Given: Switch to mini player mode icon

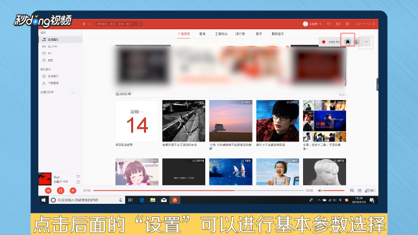Looking at the screenshot, I should tap(358, 24).
